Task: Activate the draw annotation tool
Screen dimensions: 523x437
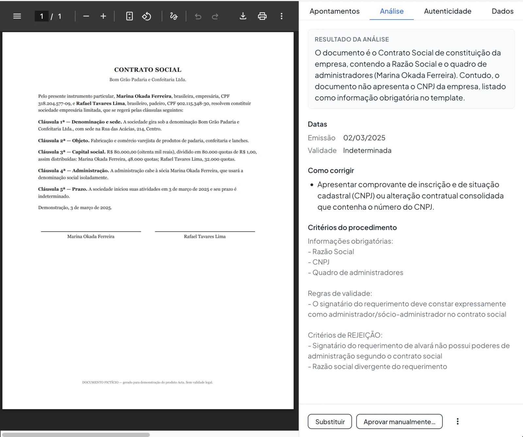Action: click(174, 16)
